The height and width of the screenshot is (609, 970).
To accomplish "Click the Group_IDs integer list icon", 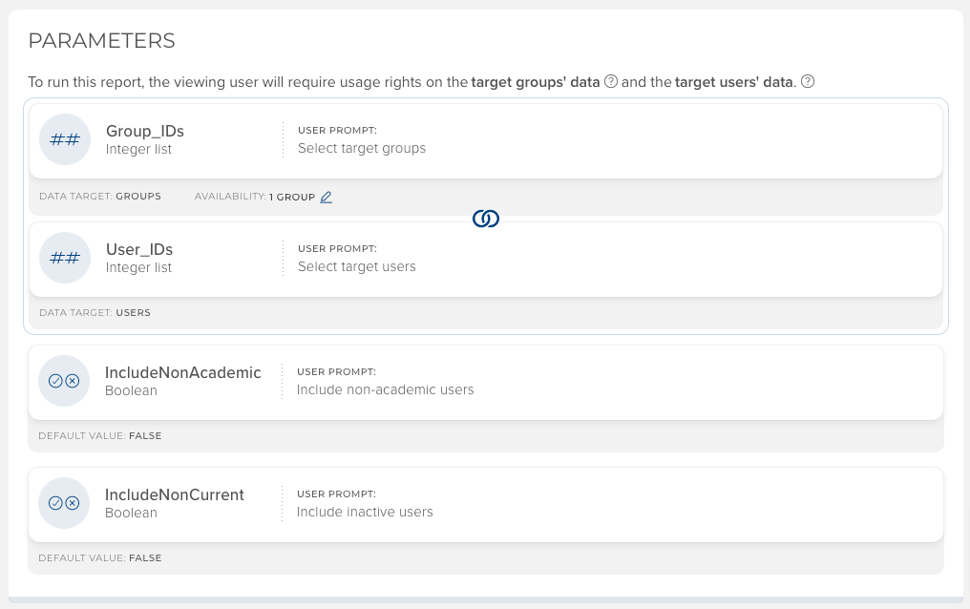I will point(64,139).
